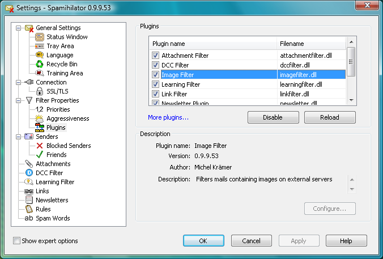Click the Newsletters page icon

tap(29, 200)
